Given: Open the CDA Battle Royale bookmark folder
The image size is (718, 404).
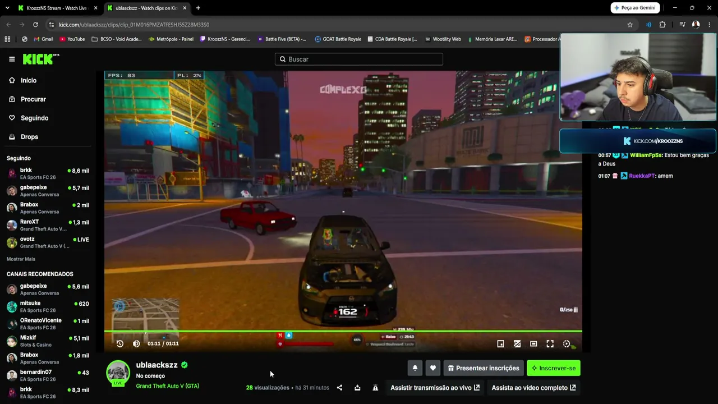Looking at the screenshot, I should click(x=392, y=39).
